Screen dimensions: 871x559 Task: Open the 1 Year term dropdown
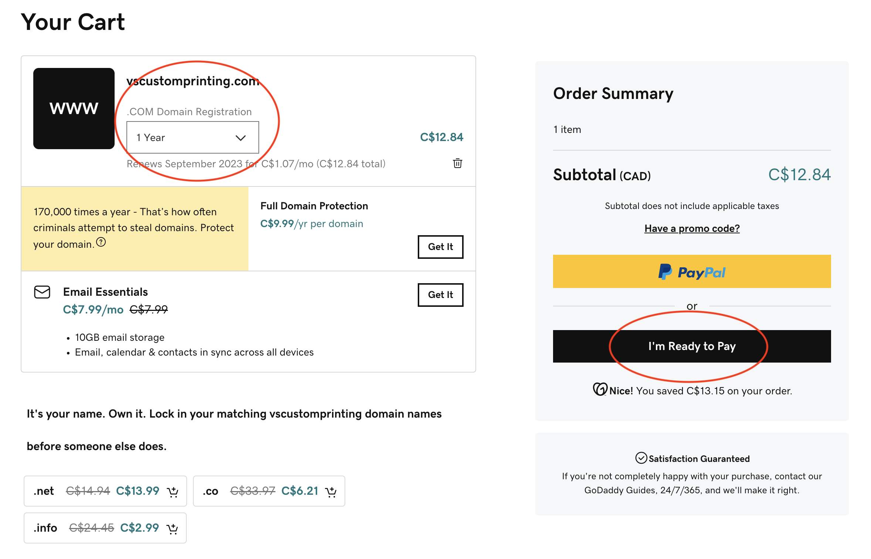click(x=193, y=137)
